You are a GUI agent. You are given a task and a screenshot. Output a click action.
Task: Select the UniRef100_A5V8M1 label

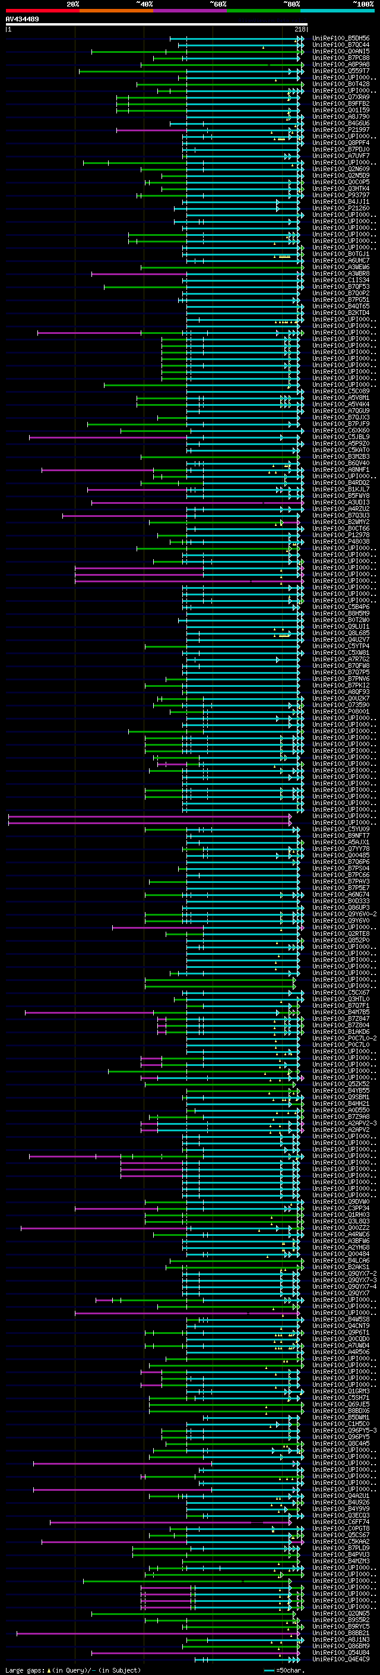coord(341,398)
